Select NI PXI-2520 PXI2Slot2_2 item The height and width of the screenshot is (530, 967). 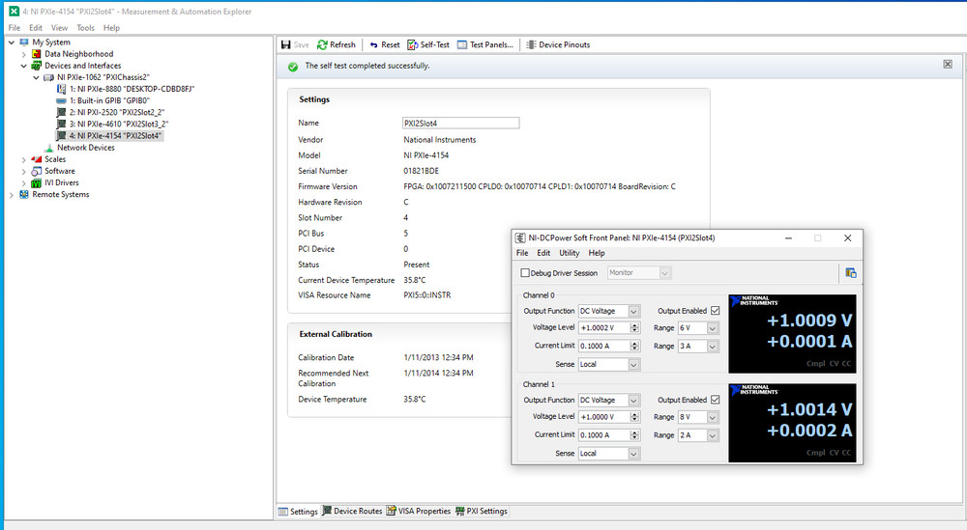(x=117, y=113)
